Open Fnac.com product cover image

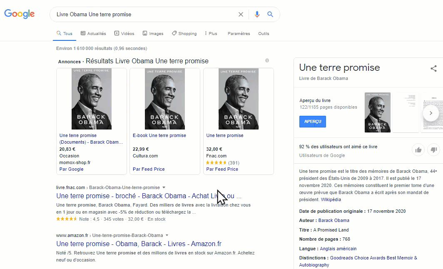239,99
